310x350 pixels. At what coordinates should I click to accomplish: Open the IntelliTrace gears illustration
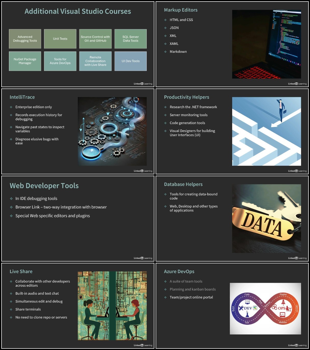pyautogui.click(x=112, y=131)
